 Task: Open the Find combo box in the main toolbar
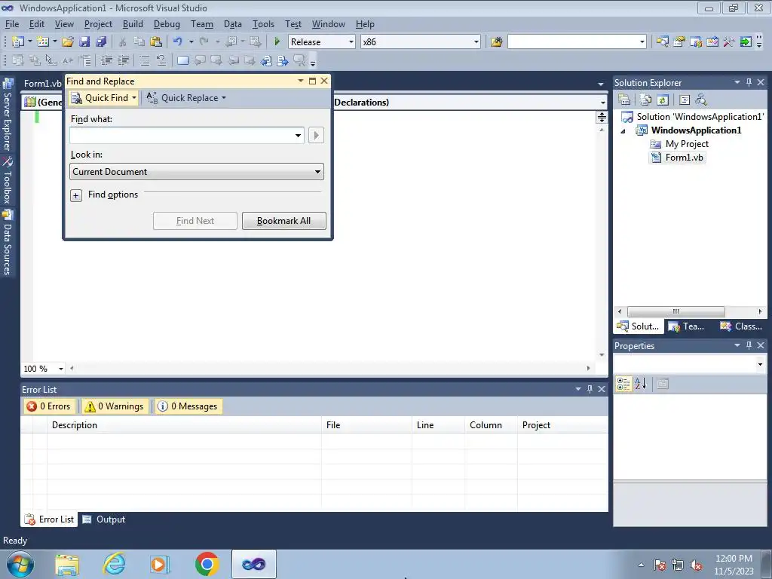coord(642,42)
